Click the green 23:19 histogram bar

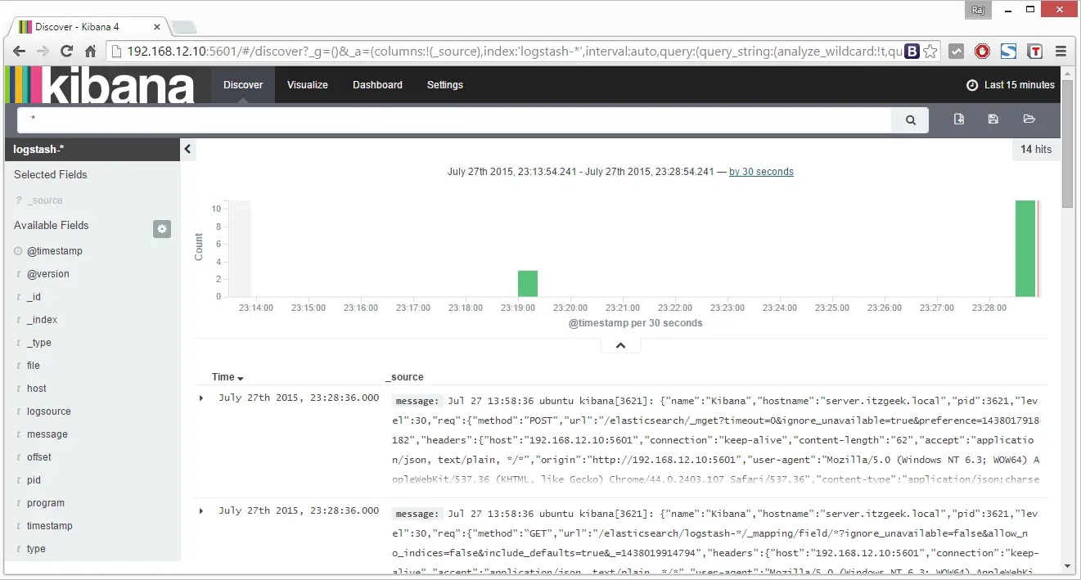pos(528,283)
